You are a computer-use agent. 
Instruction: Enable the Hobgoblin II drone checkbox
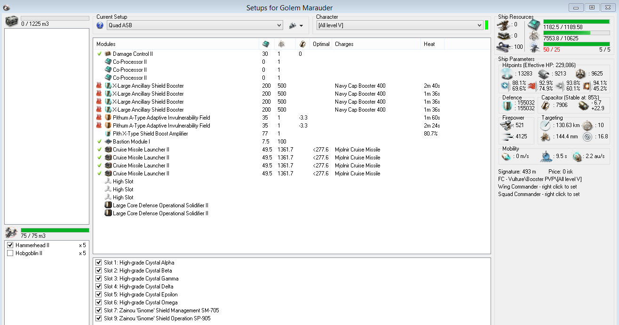click(10, 253)
